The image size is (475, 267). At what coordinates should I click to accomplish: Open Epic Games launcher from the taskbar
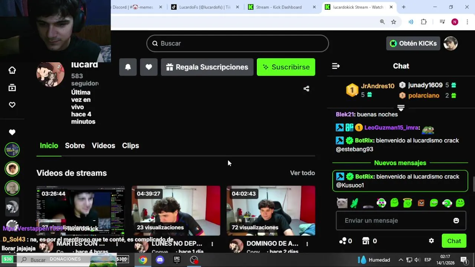[x=177, y=260]
